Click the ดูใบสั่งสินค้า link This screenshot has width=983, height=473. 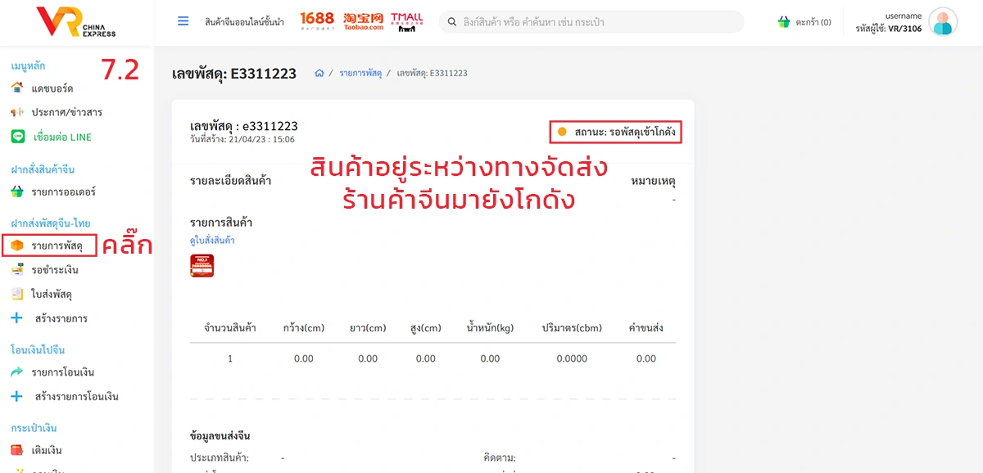[x=212, y=241]
